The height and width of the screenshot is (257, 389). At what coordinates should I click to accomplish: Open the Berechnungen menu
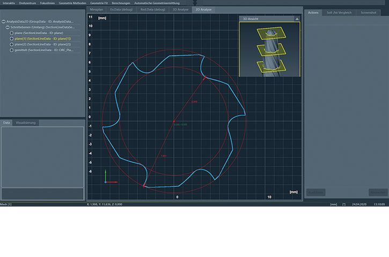pyautogui.click(x=122, y=3)
